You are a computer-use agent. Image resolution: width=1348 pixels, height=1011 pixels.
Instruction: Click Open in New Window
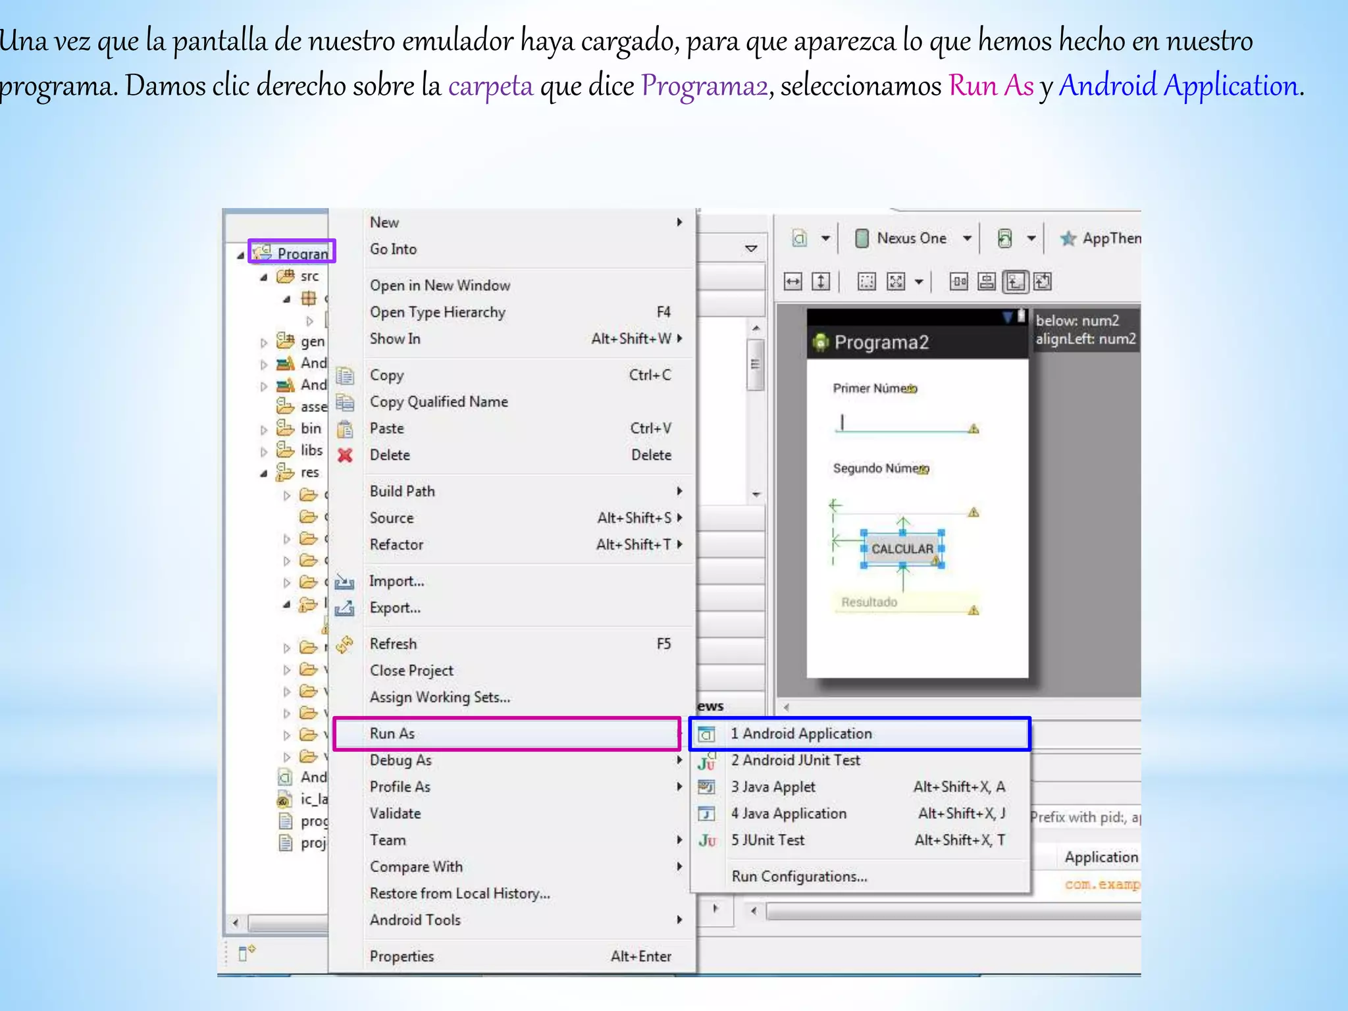pos(512,286)
